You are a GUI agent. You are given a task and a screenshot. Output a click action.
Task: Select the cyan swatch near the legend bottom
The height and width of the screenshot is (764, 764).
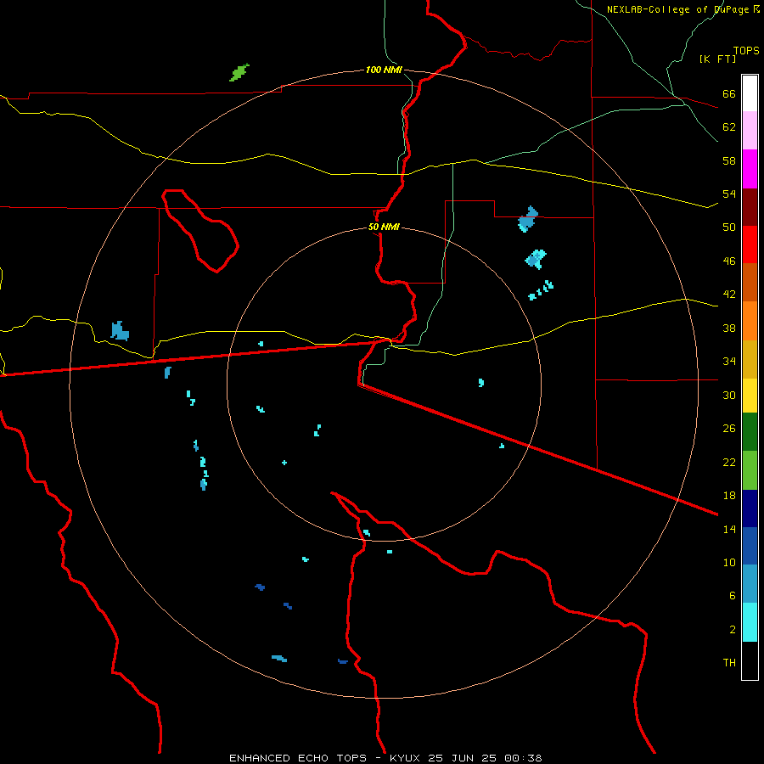[x=750, y=622]
